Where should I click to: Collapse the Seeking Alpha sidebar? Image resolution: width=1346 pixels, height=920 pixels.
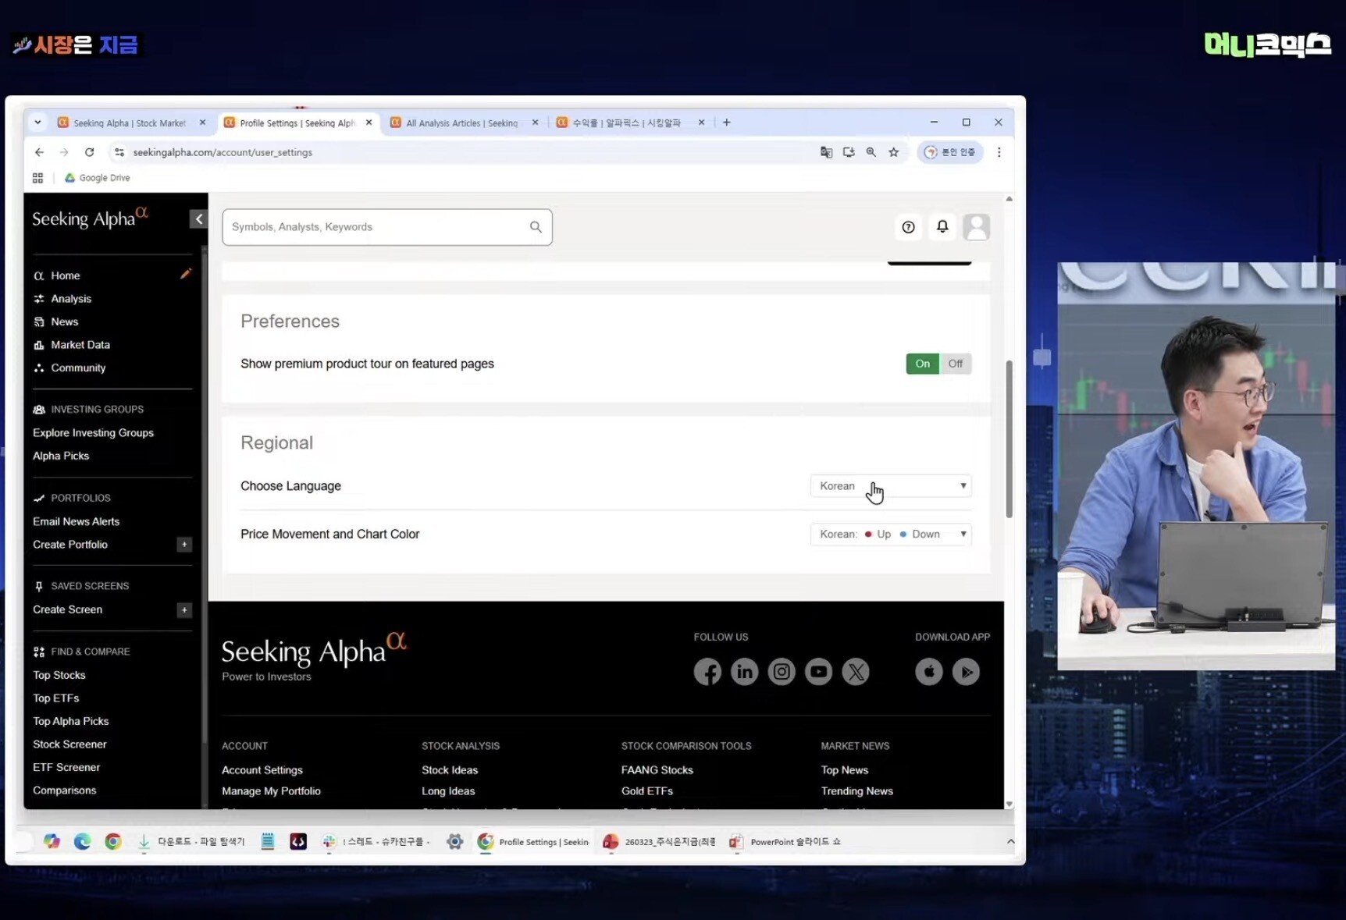point(198,219)
